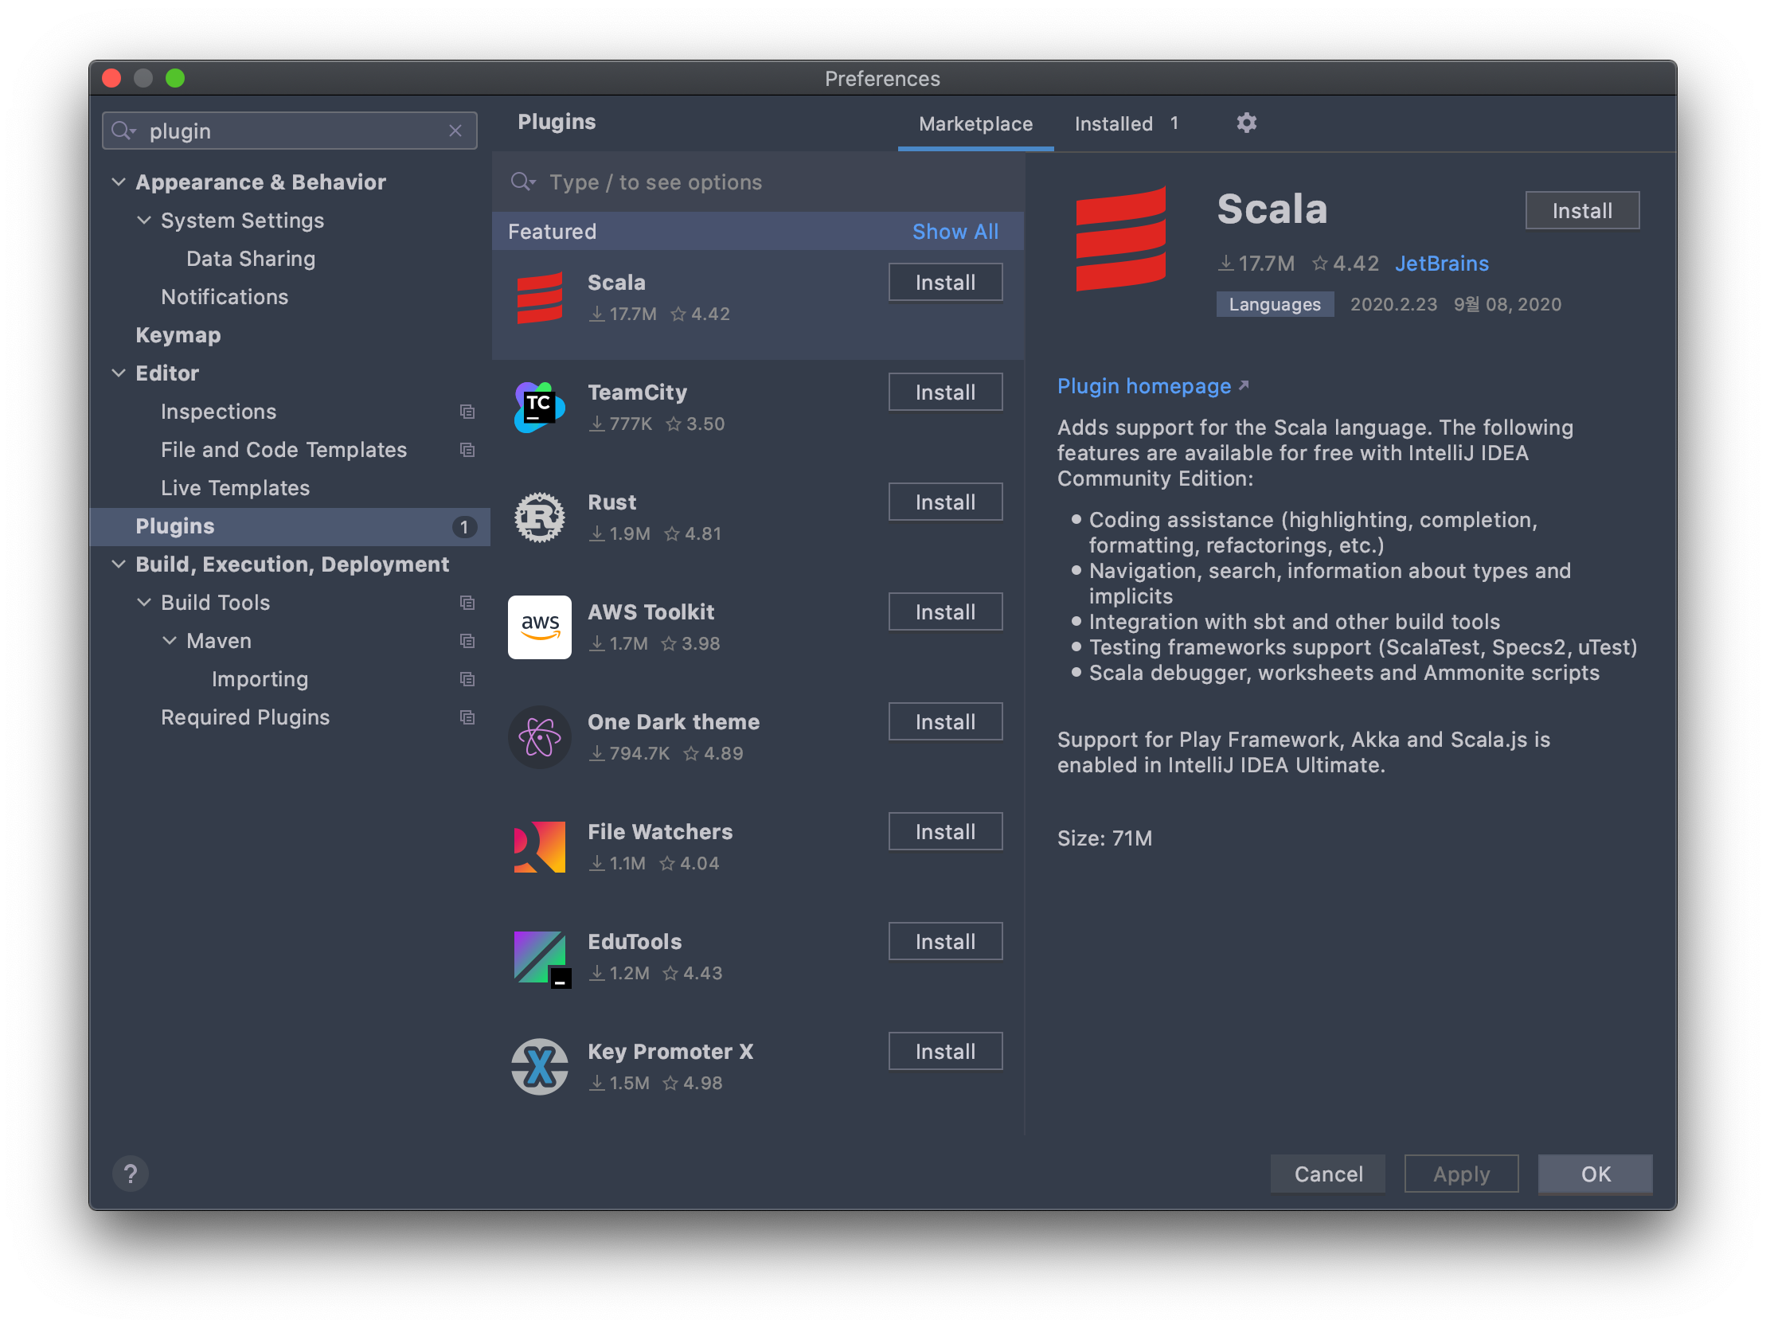Click project-level icon beside Inspections
Viewport: 1766px width, 1328px height.
click(x=467, y=412)
